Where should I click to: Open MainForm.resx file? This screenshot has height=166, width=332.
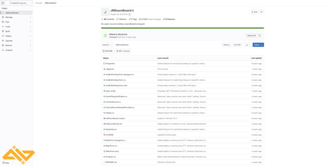pyautogui.click(x=112, y=151)
